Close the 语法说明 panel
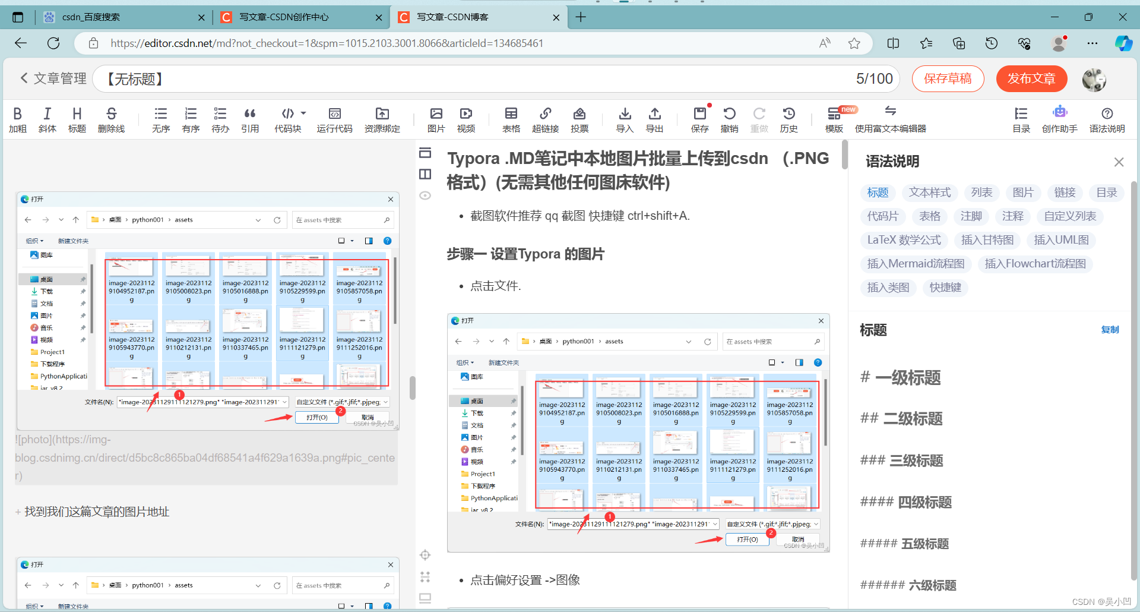 click(1119, 162)
